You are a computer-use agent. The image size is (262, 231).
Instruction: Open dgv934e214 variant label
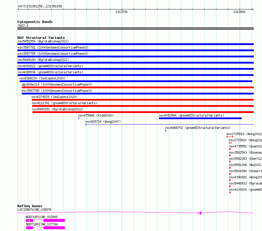(57, 84)
